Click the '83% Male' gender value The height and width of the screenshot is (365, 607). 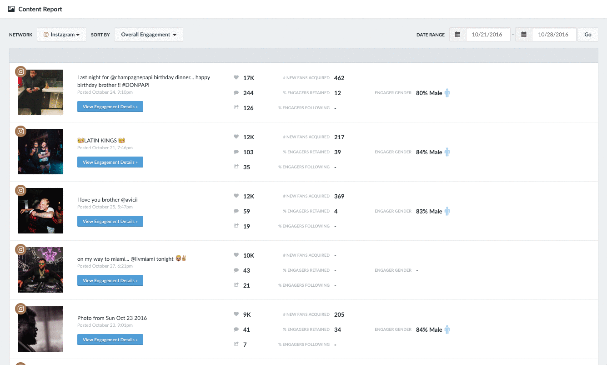pyautogui.click(x=429, y=211)
